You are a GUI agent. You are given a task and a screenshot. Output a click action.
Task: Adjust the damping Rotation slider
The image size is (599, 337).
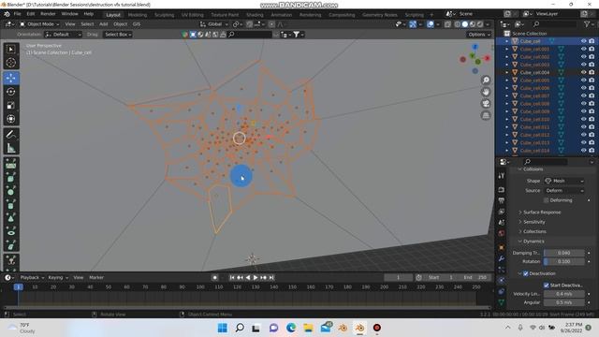coord(563,262)
